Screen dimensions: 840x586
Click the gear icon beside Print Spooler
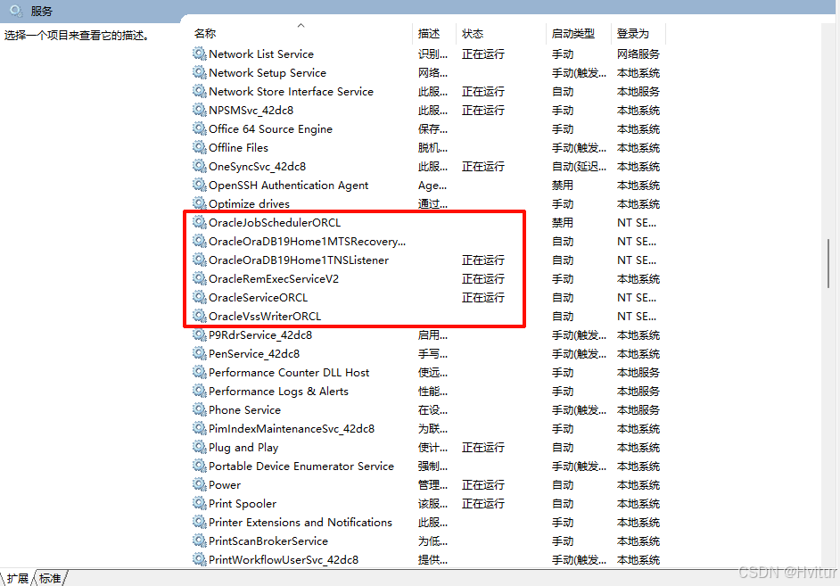coord(199,503)
